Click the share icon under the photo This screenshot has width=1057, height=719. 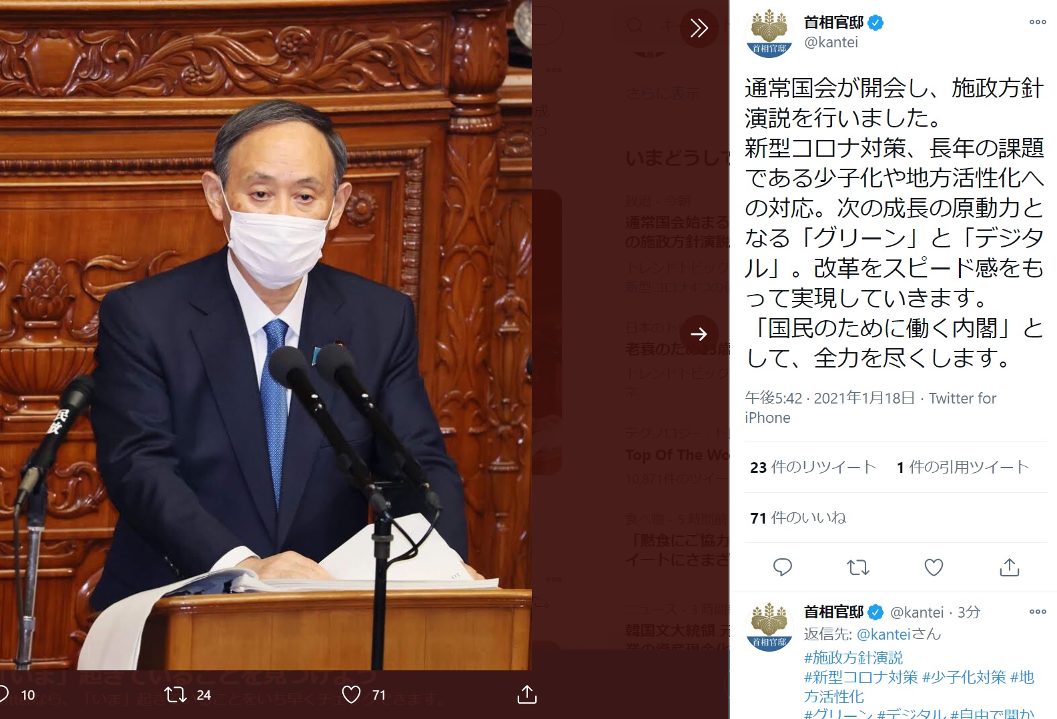click(527, 695)
